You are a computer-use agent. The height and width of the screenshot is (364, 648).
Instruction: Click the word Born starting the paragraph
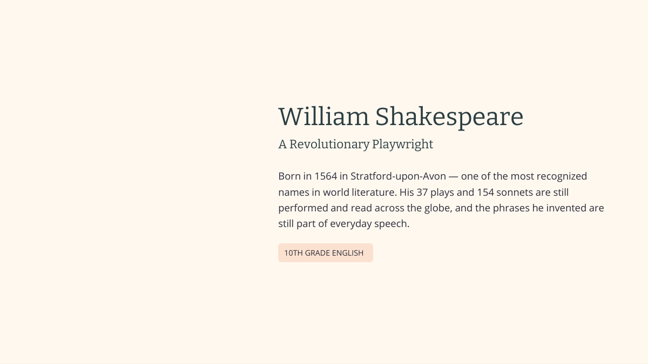(x=289, y=176)
